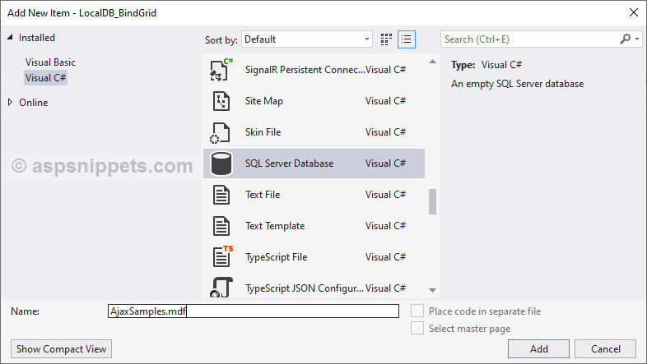This screenshot has height=364, width=647.
Task: Close the Add New Item dialog
Action: click(x=634, y=12)
